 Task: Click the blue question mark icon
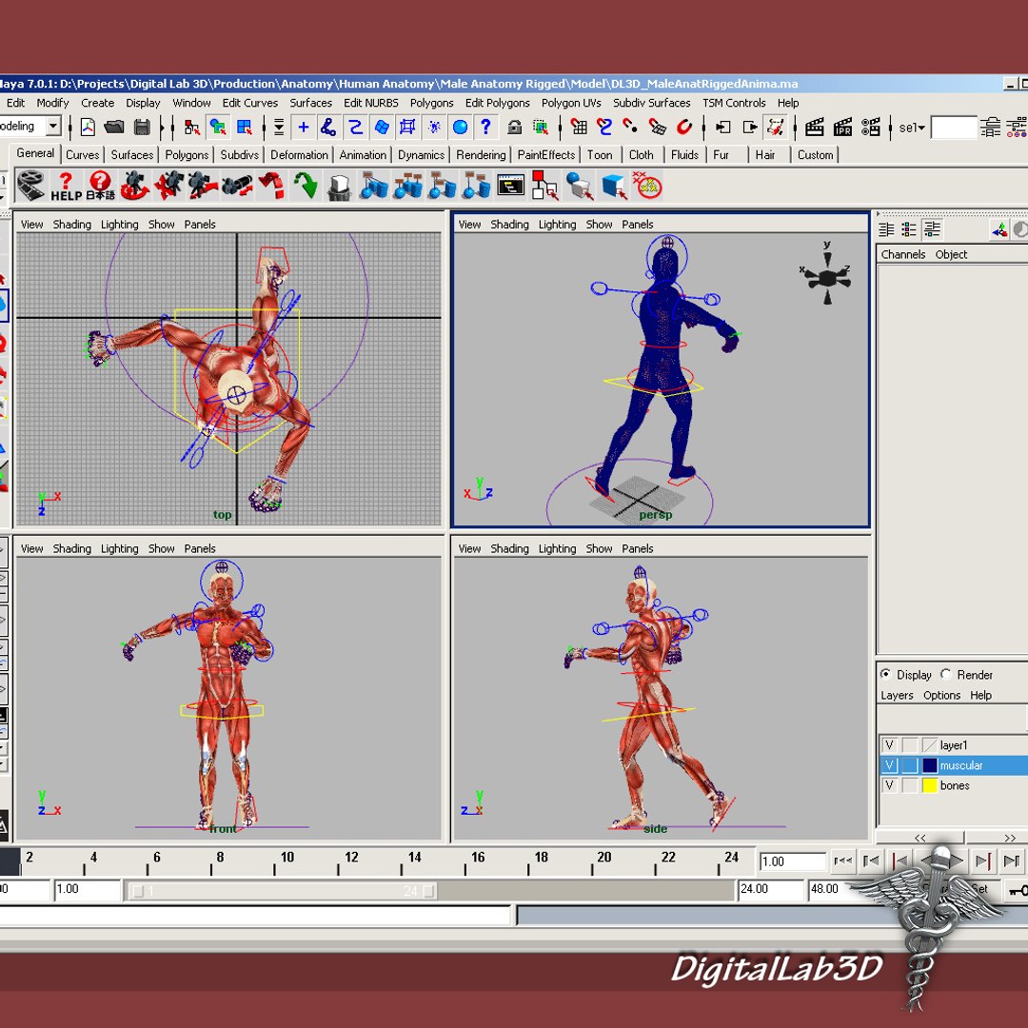click(x=485, y=128)
